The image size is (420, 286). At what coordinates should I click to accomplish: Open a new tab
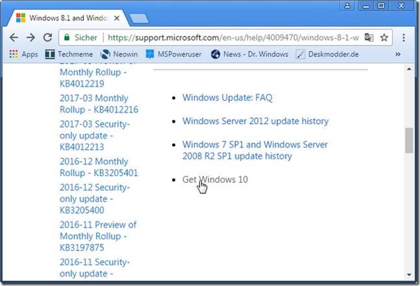[x=139, y=19]
